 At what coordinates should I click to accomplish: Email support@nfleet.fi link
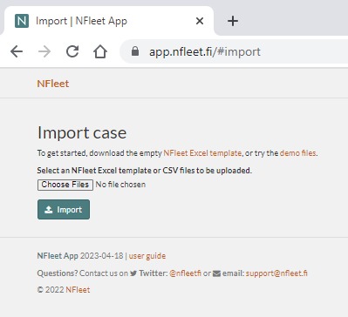tap(276, 273)
